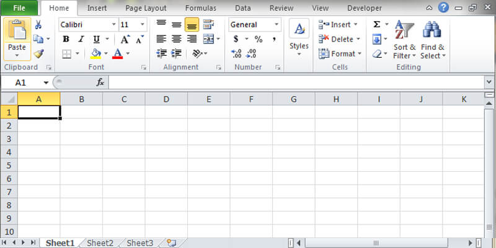496x248 pixels.
Task: Click the Copy icon in Clipboard
Action: tap(38, 39)
